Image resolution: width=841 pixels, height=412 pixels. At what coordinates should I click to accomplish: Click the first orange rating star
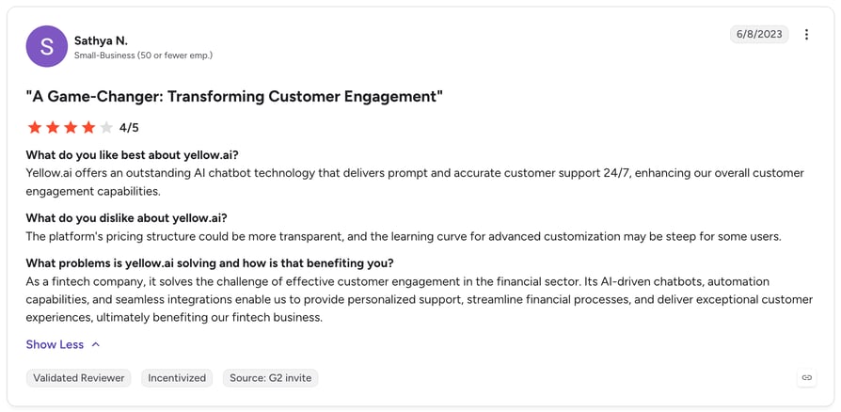pos(35,128)
